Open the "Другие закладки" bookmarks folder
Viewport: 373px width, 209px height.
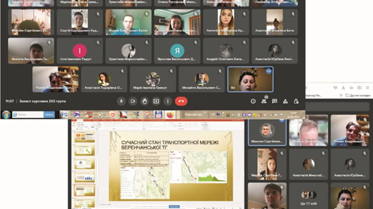click(357, 95)
